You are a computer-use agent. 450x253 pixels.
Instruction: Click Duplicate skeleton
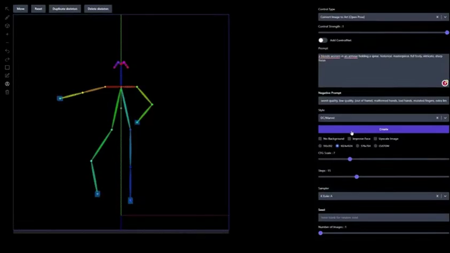click(65, 9)
